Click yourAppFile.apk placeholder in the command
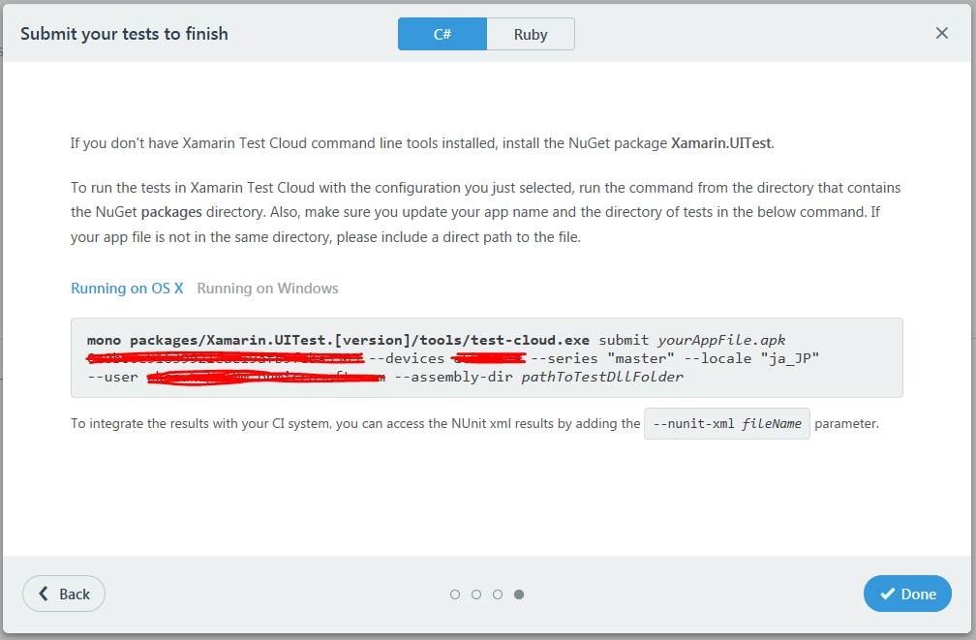 coord(721,340)
